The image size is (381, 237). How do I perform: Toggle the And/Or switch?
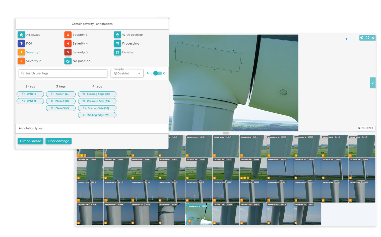pos(158,73)
